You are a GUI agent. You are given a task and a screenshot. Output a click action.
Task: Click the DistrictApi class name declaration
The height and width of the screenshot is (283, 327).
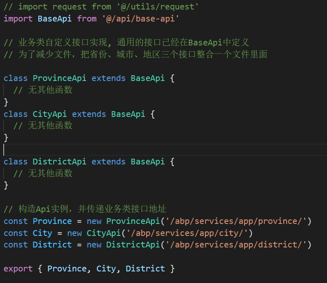[59, 162]
